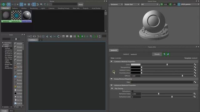
Task: Click the sort-by-name icon in Browser toolbar
Action: click(x=34, y=4)
